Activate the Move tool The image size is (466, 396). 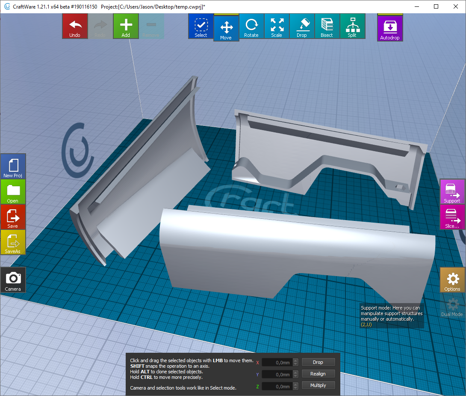226,28
